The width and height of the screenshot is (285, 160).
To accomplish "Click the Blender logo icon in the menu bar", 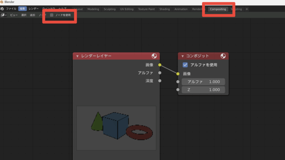I will [2, 9].
